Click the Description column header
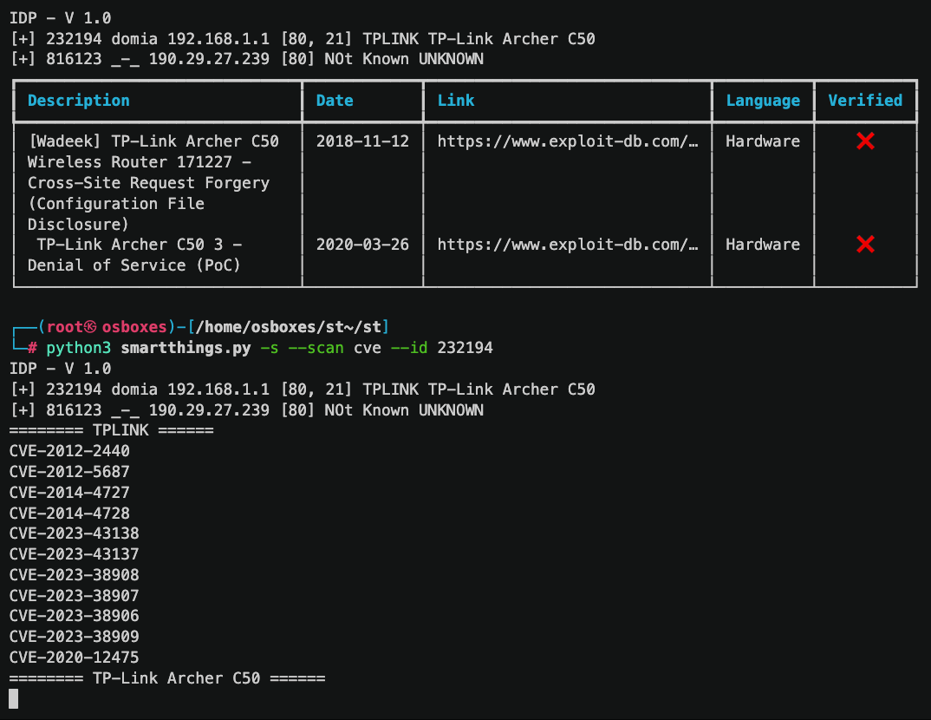 (x=78, y=101)
